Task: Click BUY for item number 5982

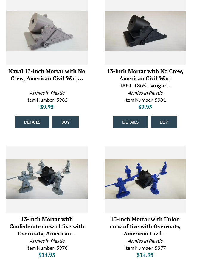Action: tap(66, 122)
